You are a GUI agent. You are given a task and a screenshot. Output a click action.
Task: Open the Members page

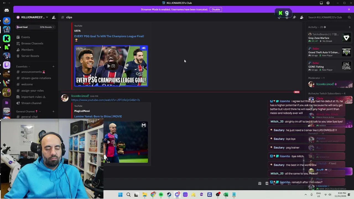tap(27, 50)
